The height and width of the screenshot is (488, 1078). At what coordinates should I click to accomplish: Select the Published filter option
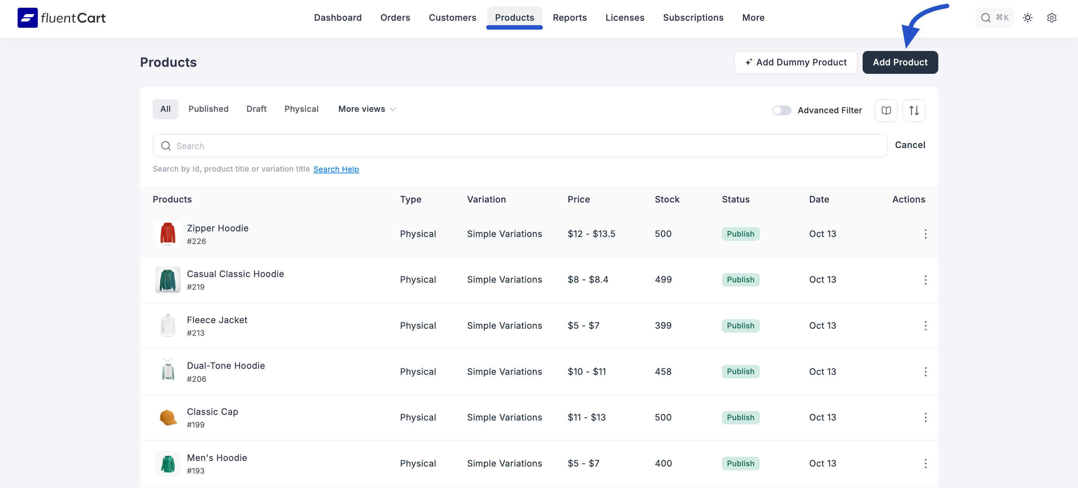pyautogui.click(x=208, y=109)
